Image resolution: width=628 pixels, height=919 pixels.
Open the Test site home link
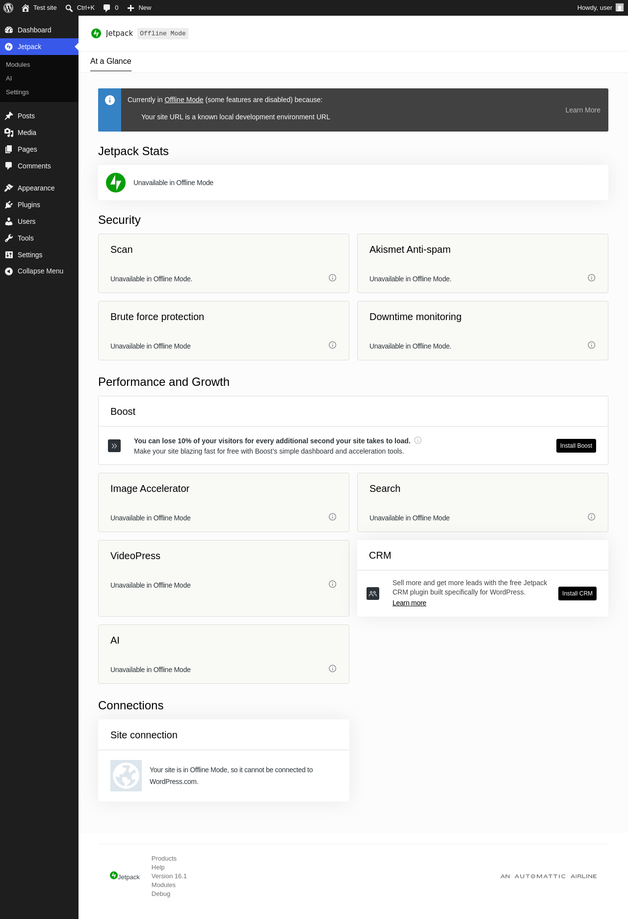coord(39,8)
